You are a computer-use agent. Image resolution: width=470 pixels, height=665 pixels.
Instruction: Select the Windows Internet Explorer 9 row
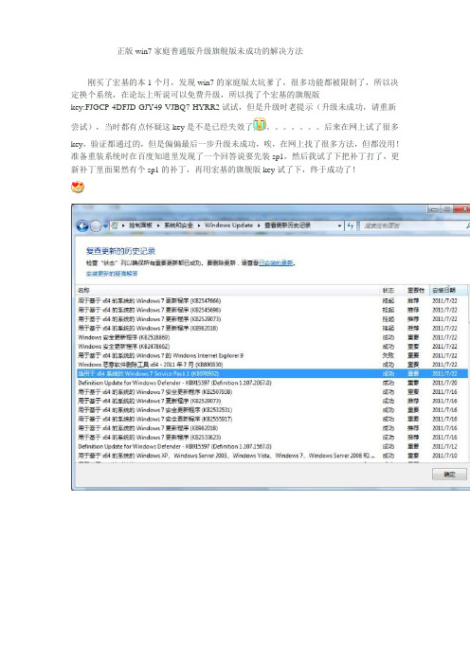(272, 355)
